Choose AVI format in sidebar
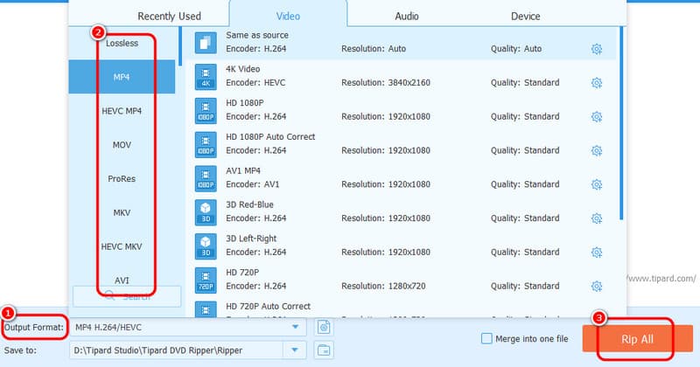Screen dimensions: 700x367 click(122, 280)
